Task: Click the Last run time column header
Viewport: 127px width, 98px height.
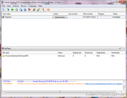Action: point(75,14)
